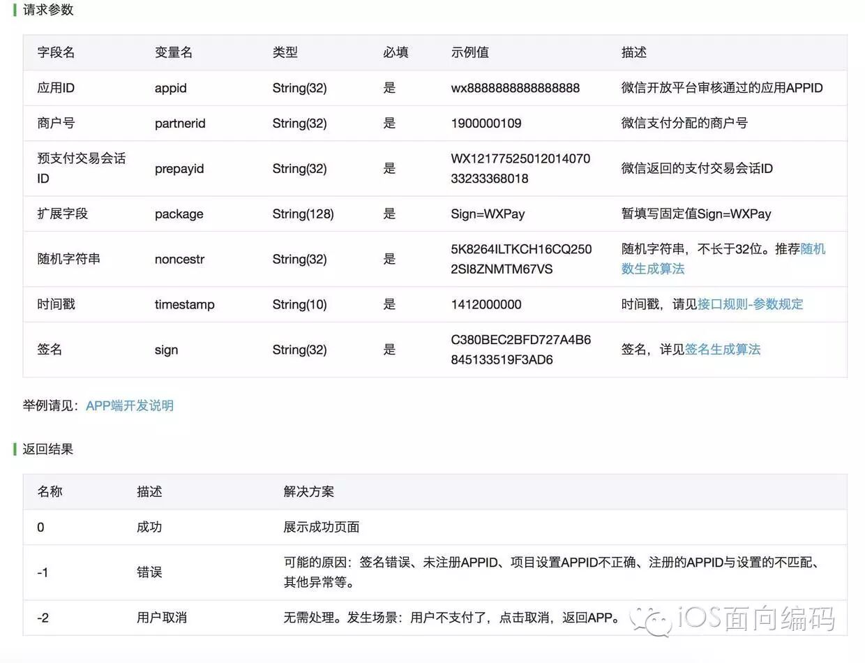This screenshot has height=663, width=865.
Task: Click the green bar icon beside 请求参数
Action: coord(15,10)
